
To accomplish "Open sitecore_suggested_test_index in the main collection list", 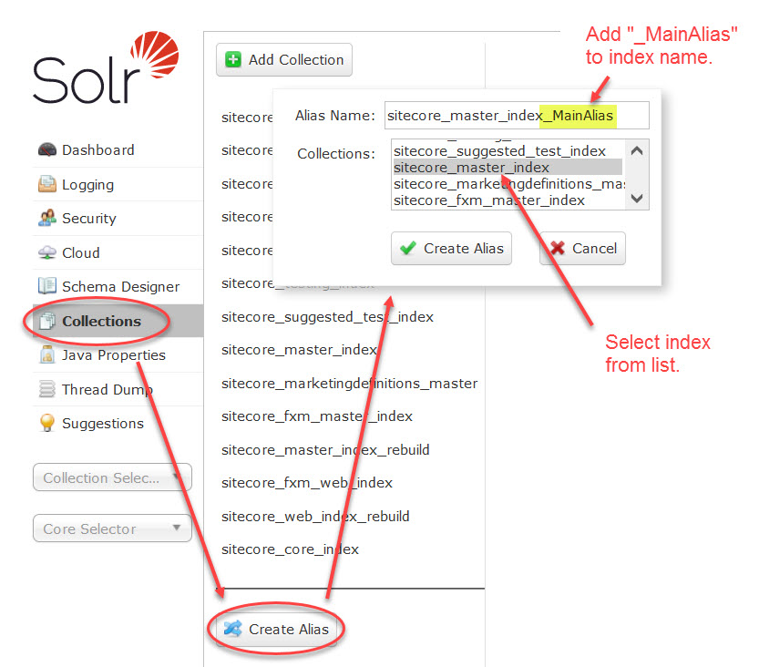I will [x=327, y=317].
